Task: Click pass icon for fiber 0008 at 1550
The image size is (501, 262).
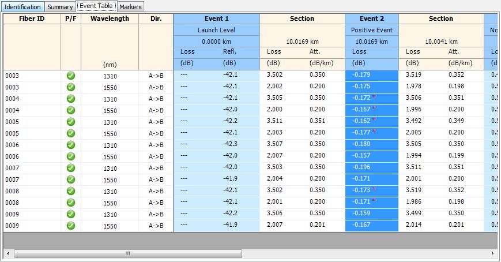Action: (71, 203)
